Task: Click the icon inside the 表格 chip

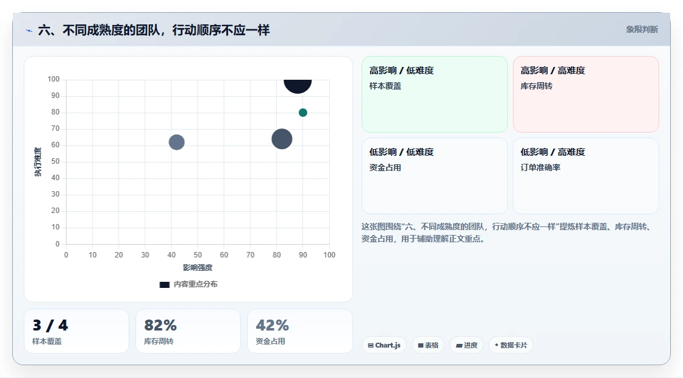Action: click(x=421, y=345)
